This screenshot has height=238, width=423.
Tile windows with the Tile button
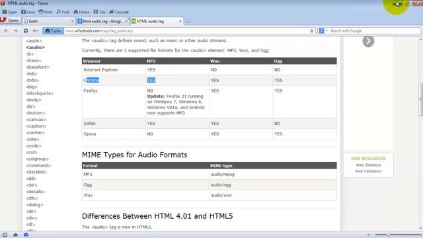click(99, 12)
